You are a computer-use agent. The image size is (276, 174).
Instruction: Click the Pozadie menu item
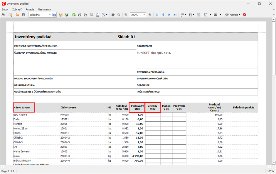tap(30, 9)
